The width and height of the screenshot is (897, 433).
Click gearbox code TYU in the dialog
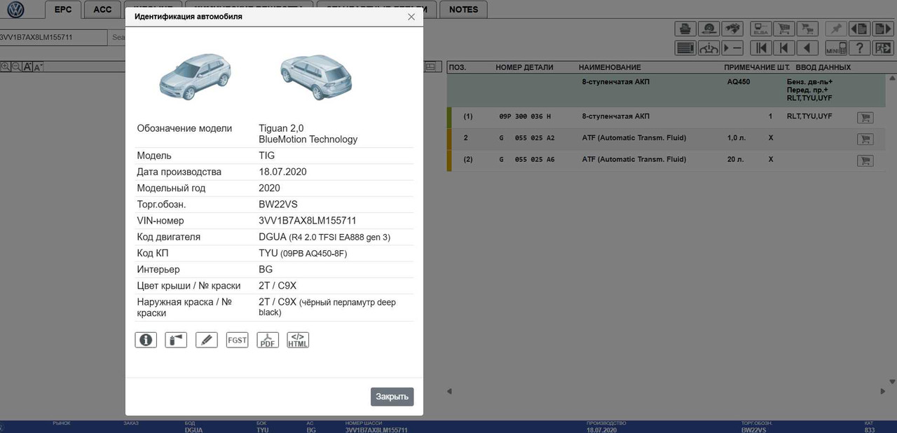click(268, 253)
